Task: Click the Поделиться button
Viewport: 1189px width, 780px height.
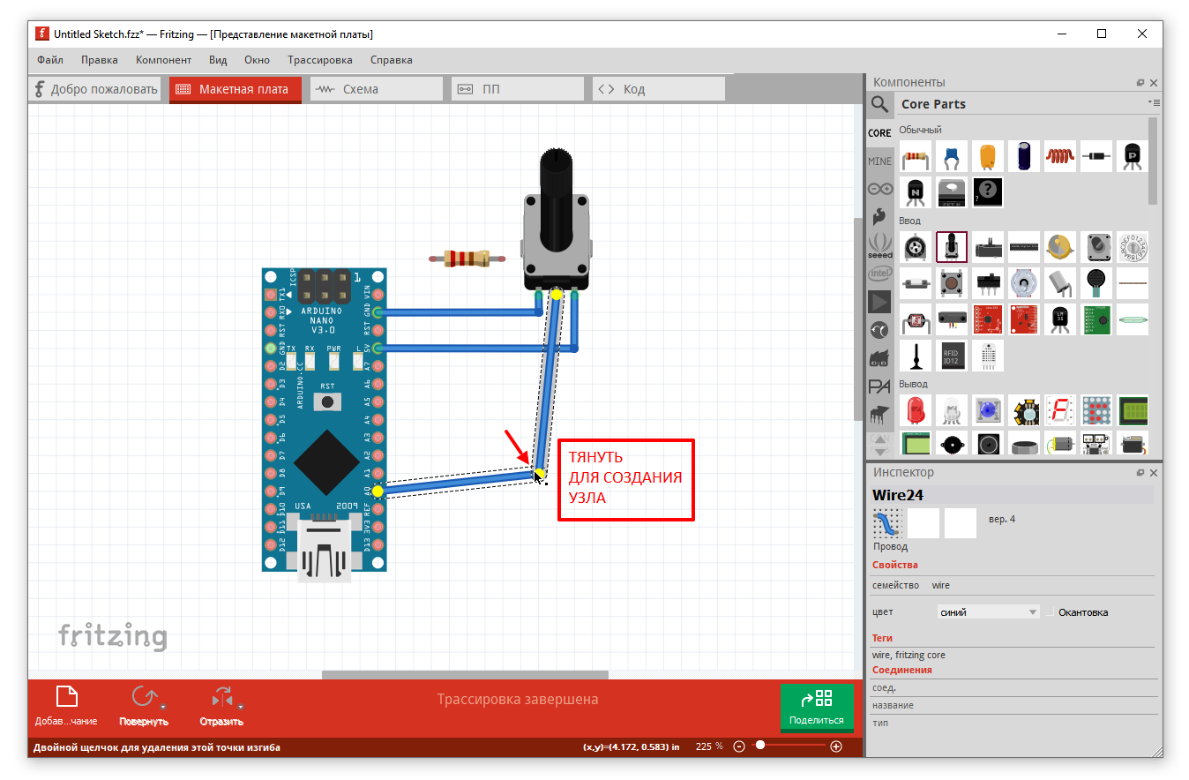Action: (816, 708)
